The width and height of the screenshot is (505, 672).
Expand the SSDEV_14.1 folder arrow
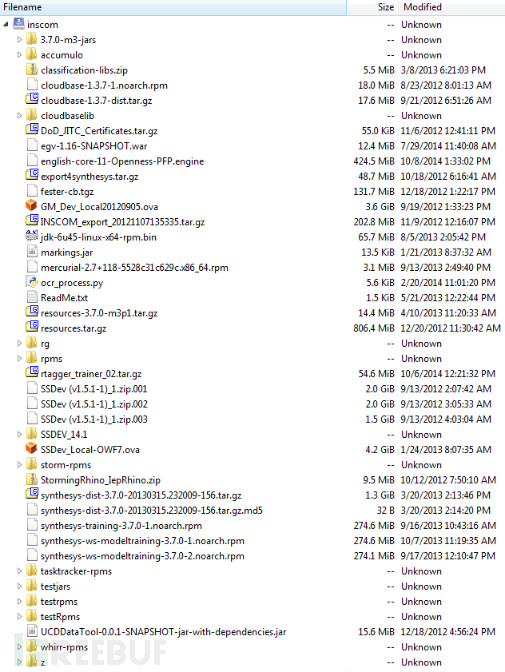point(19,434)
